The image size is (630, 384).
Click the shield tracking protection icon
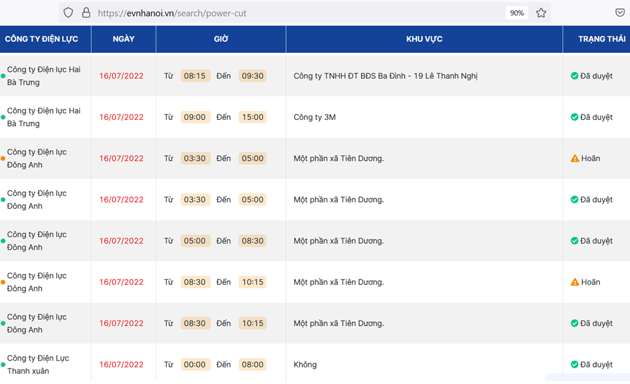pos(68,13)
